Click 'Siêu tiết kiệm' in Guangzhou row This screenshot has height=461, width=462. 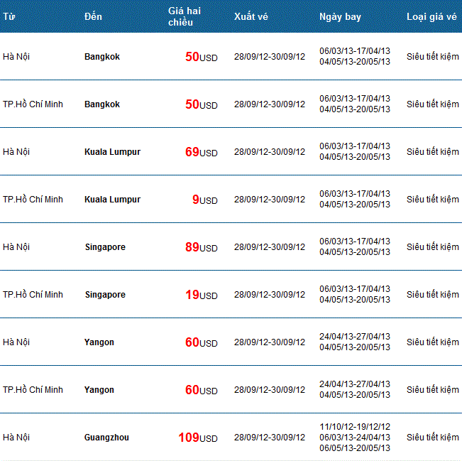pyautogui.click(x=432, y=438)
